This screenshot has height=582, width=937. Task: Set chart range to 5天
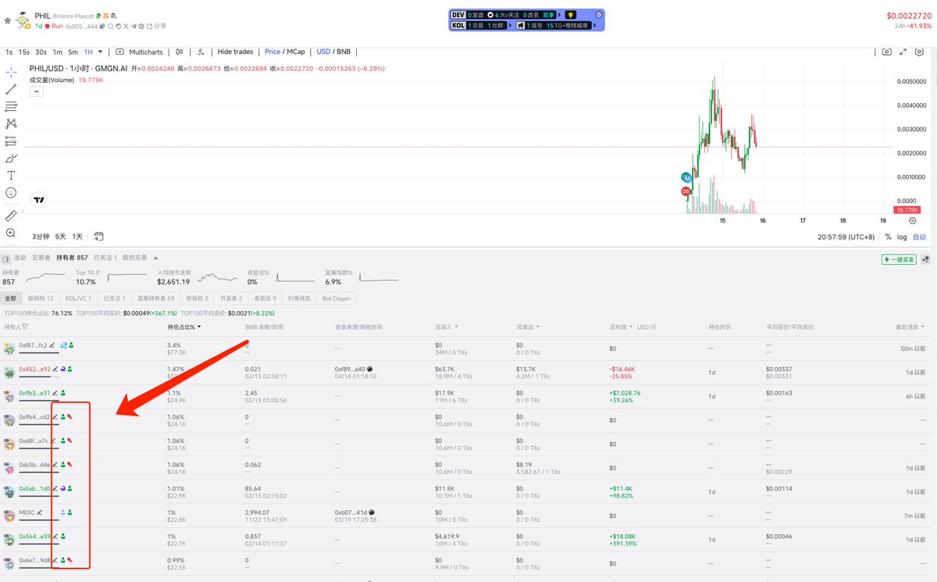60,236
